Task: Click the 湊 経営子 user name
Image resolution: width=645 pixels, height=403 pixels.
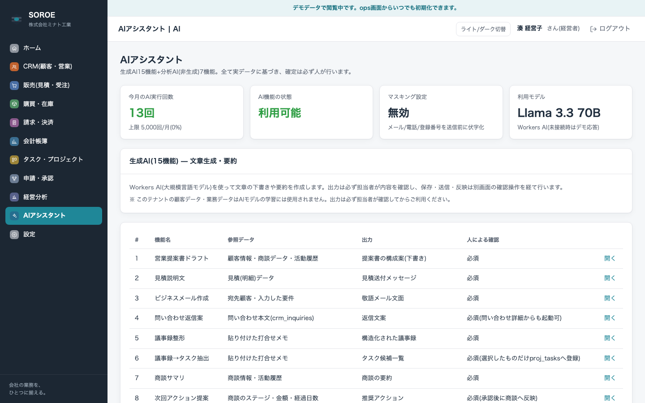Action: tap(529, 28)
